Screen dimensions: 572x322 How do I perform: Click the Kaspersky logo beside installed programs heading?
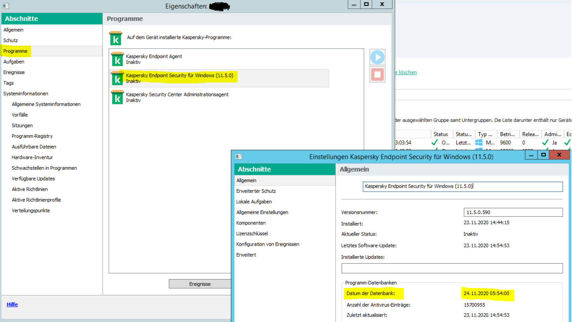(x=116, y=38)
